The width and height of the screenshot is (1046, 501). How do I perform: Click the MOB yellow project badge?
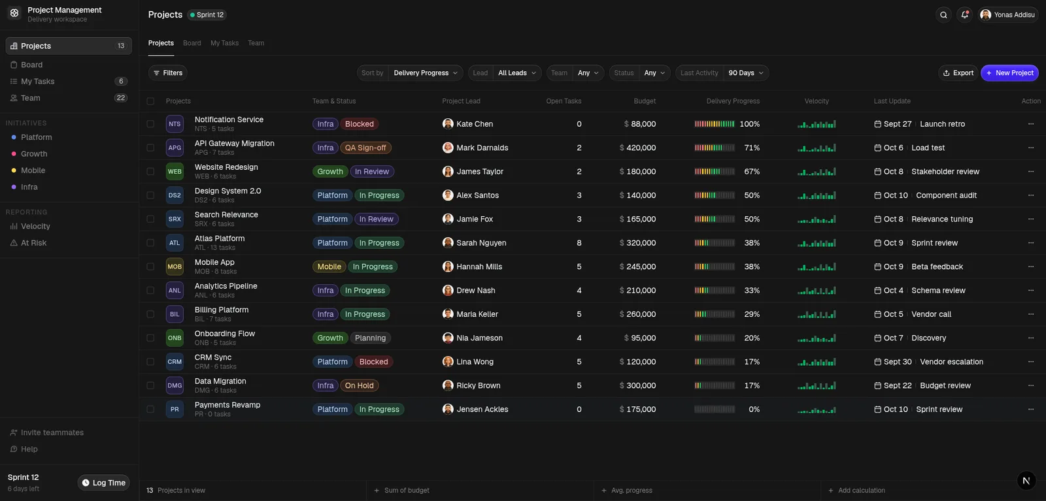point(175,267)
